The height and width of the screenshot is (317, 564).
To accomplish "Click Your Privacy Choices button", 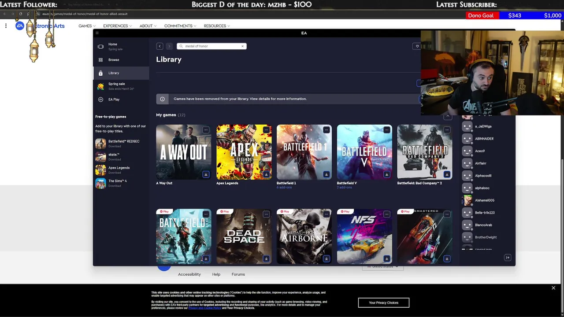I will pos(384,302).
